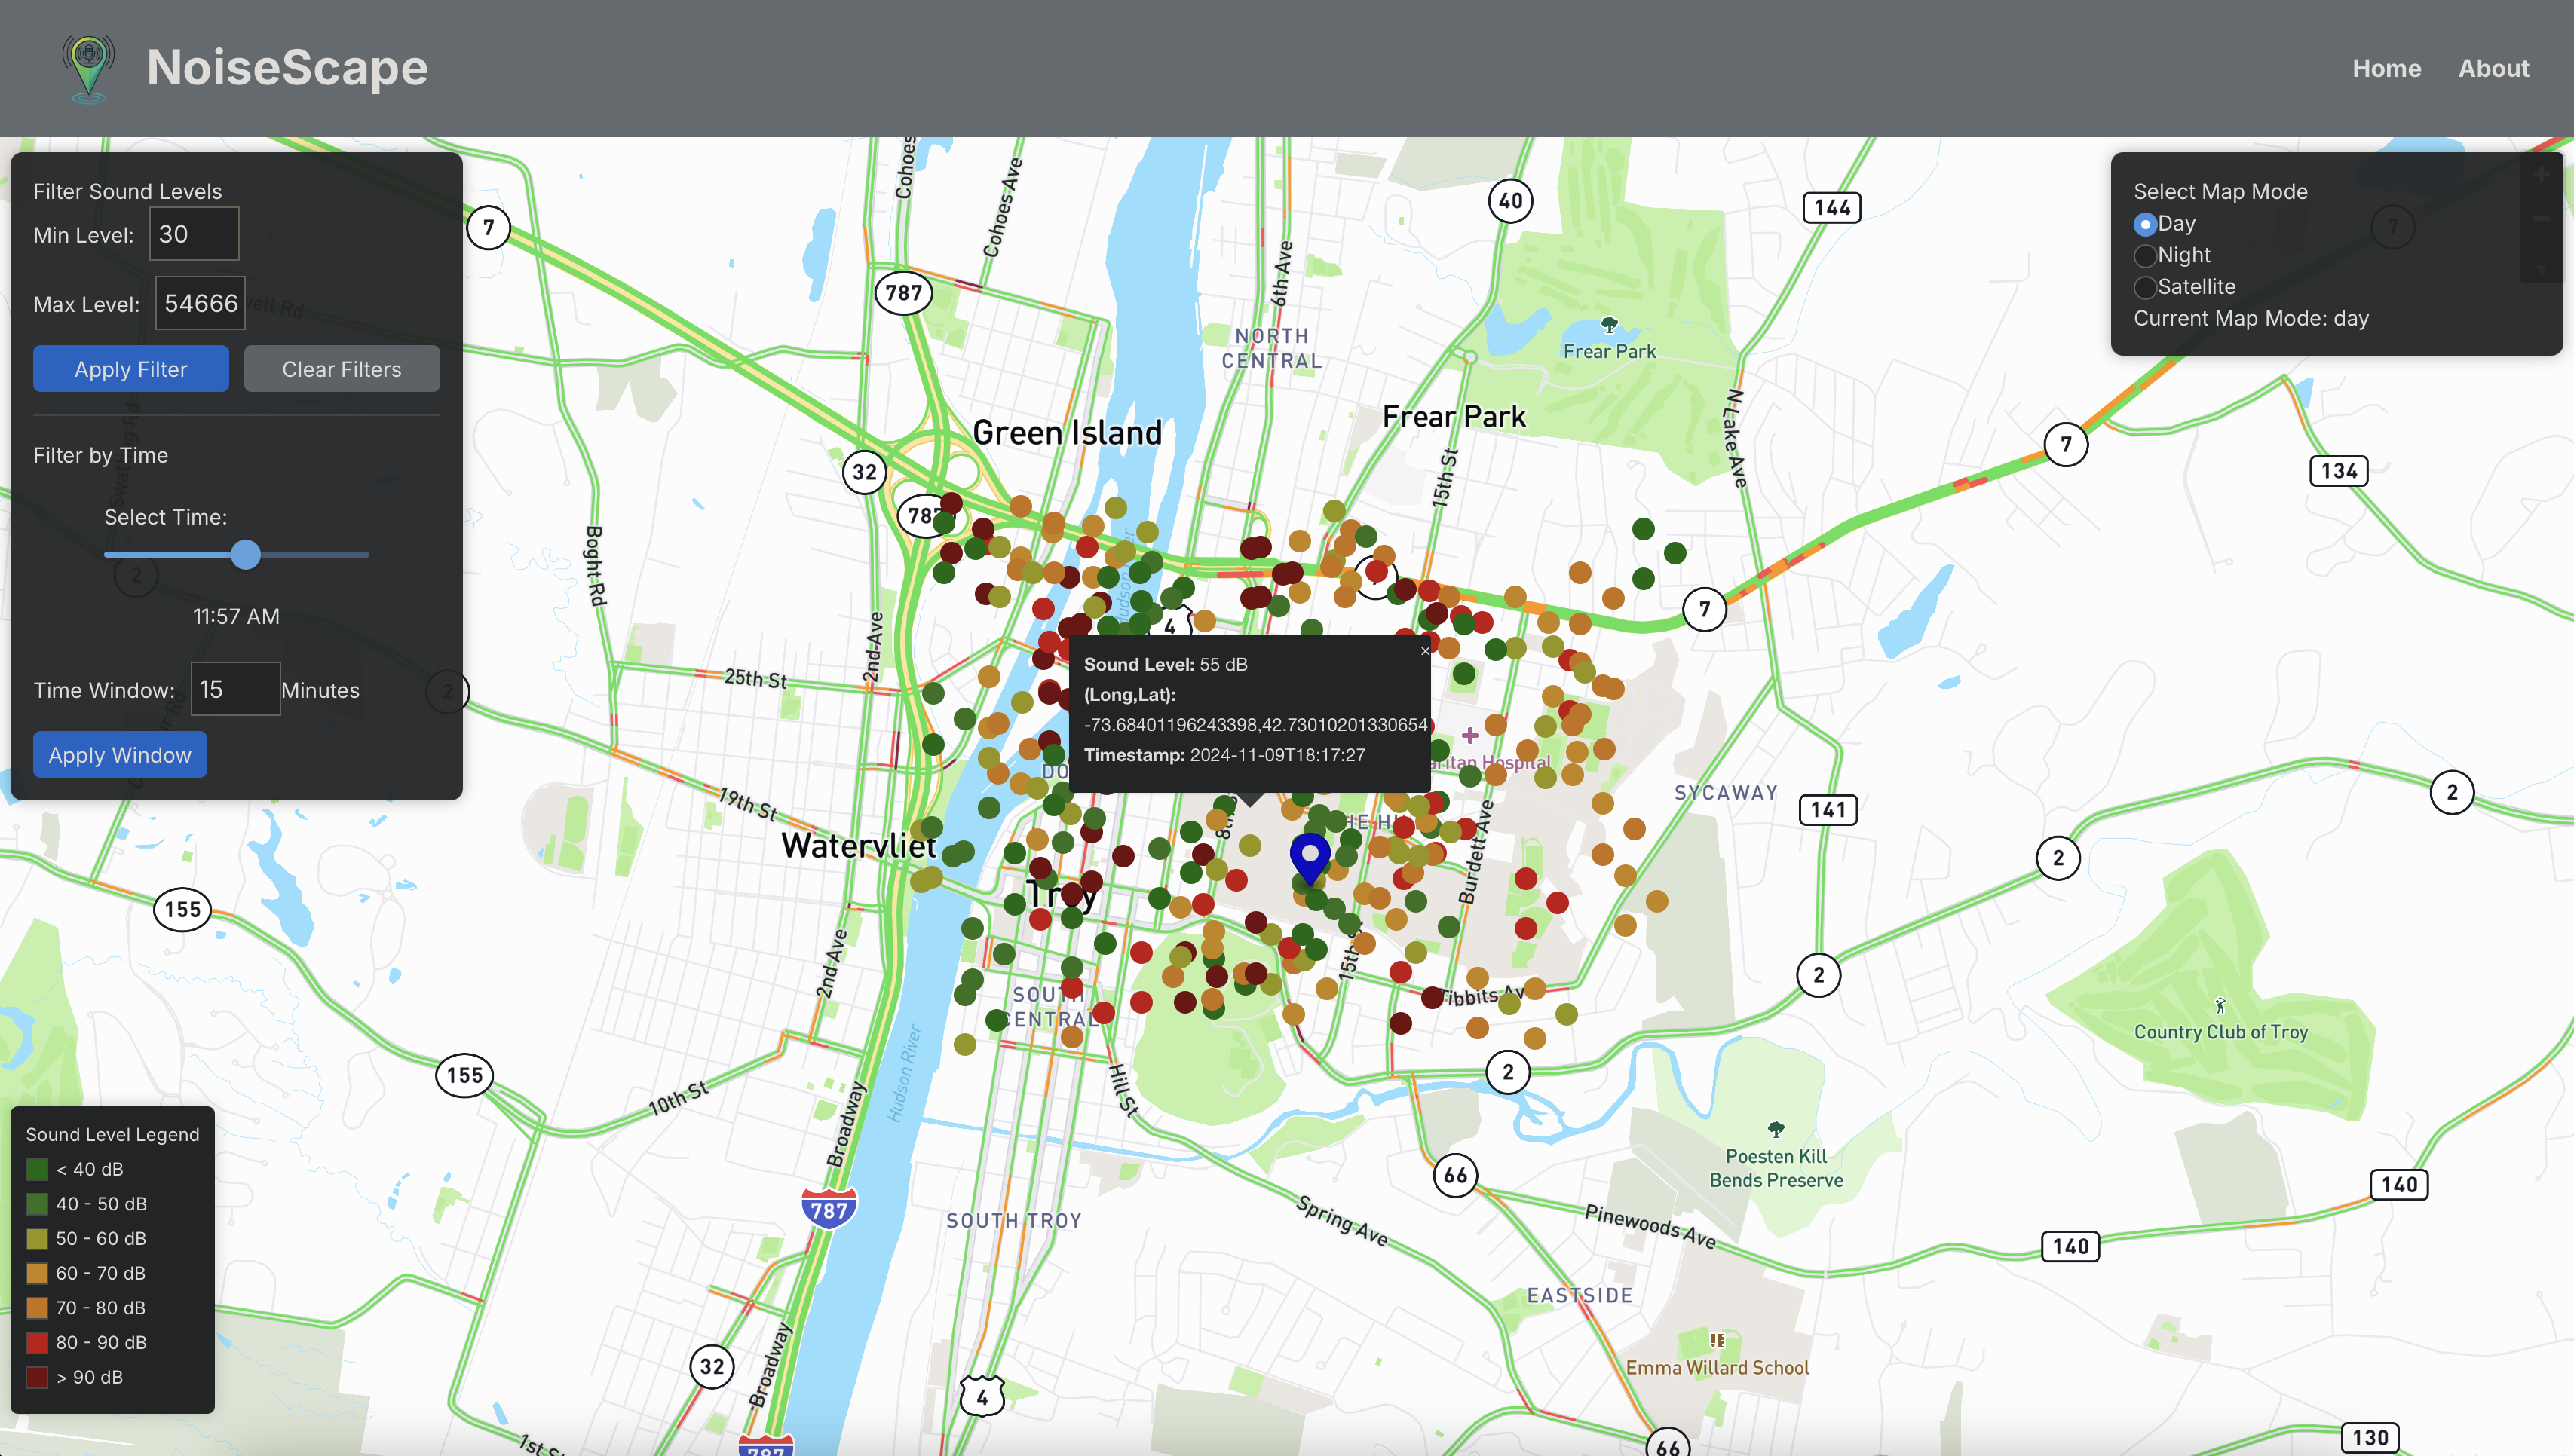
Task: Click the Time Window minutes field
Action: coord(235,689)
